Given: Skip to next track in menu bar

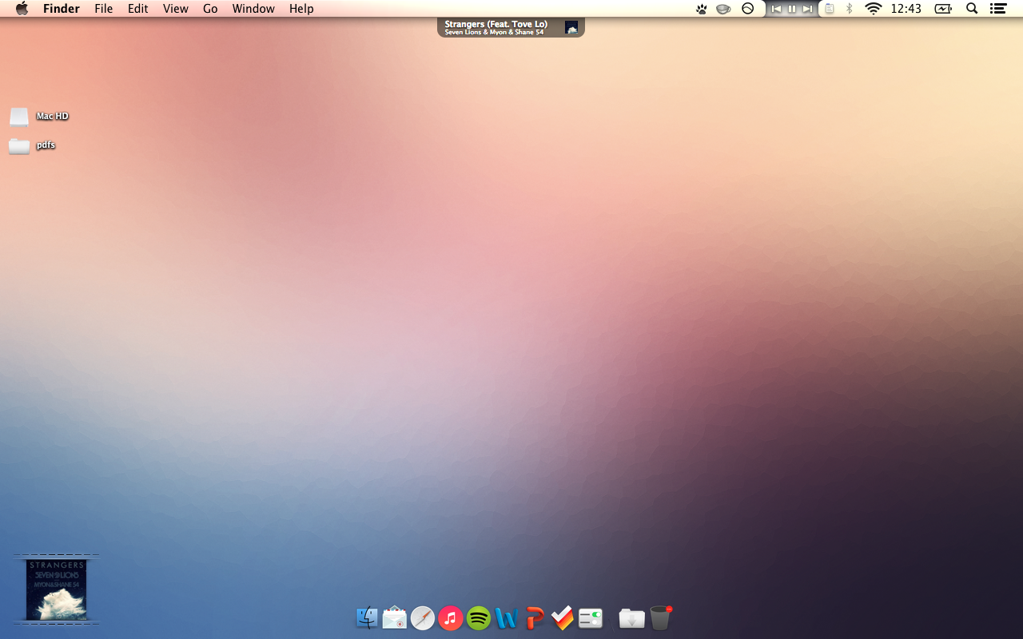Looking at the screenshot, I should [808, 9].
